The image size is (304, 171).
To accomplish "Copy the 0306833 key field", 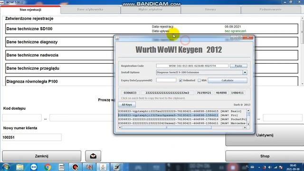I will (130, 93).
